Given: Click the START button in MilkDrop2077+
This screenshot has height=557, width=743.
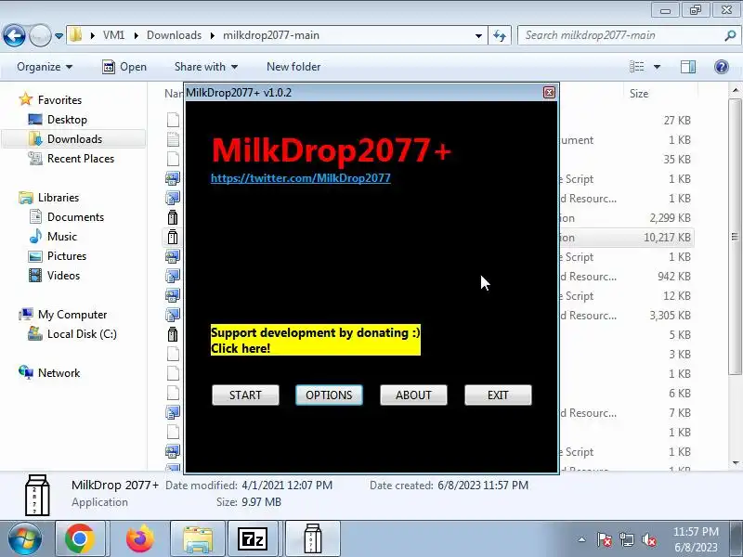Looking at the screenshot, I should click(x=245, y=395).
